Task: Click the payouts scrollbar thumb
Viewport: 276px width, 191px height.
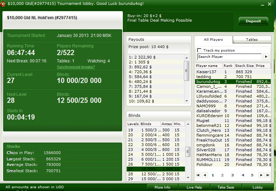Action: coord(187,71)
